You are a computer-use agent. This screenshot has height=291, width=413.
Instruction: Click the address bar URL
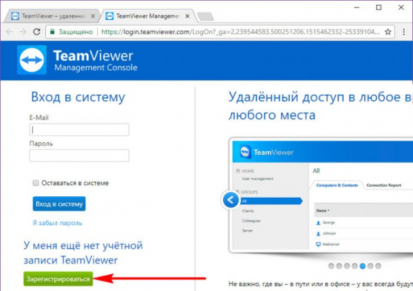240,32
